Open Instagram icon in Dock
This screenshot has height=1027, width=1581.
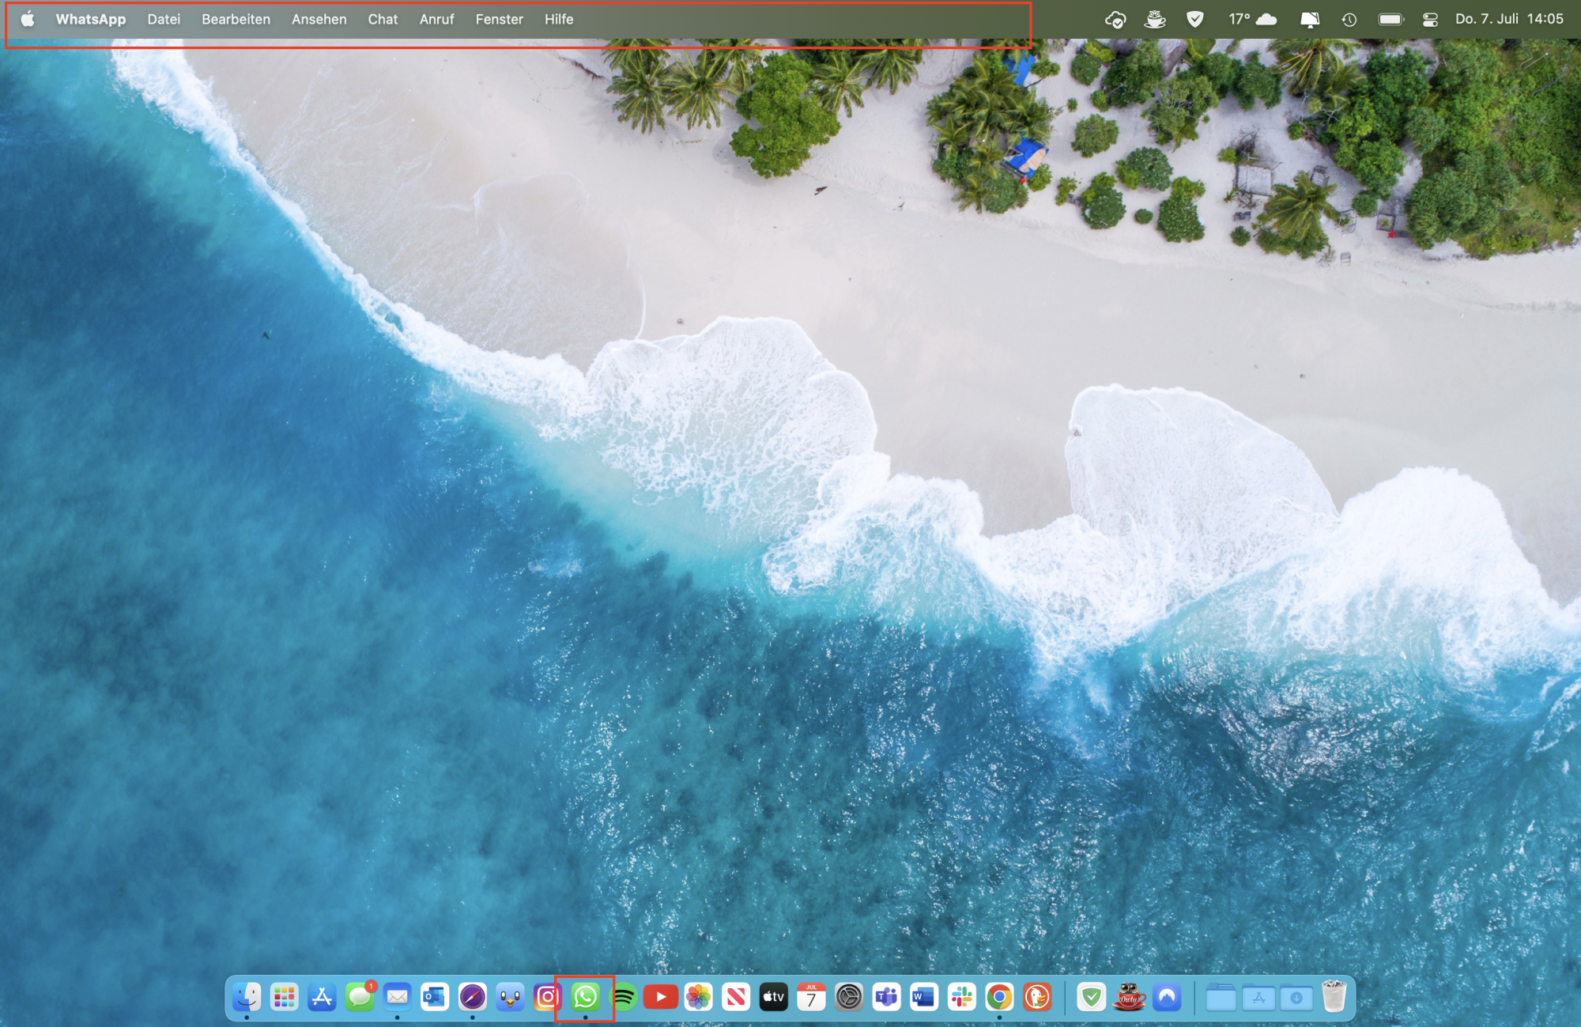click(x=547, y=997)
